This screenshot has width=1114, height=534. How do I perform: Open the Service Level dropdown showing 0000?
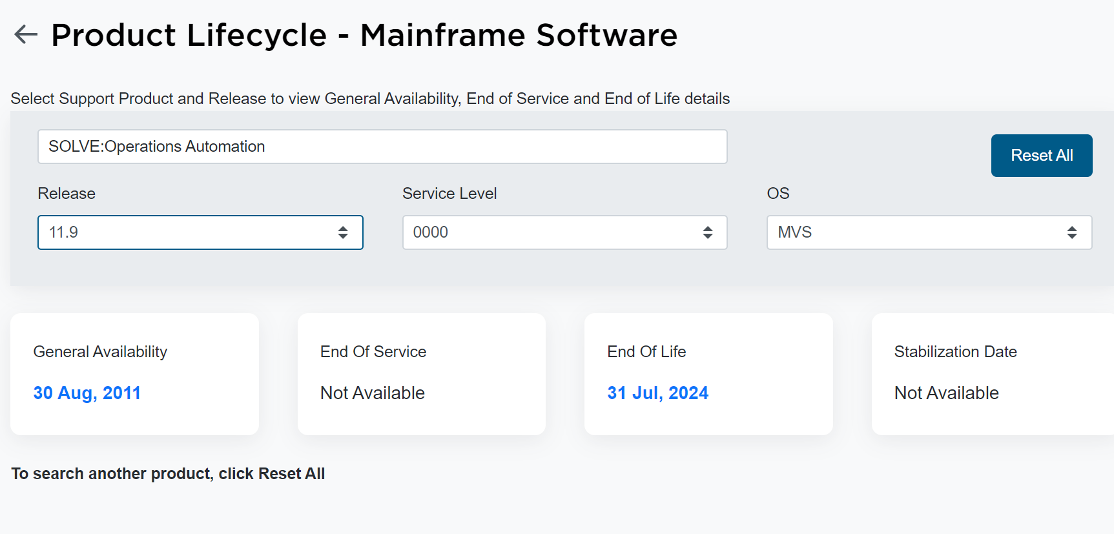[565, 232]
